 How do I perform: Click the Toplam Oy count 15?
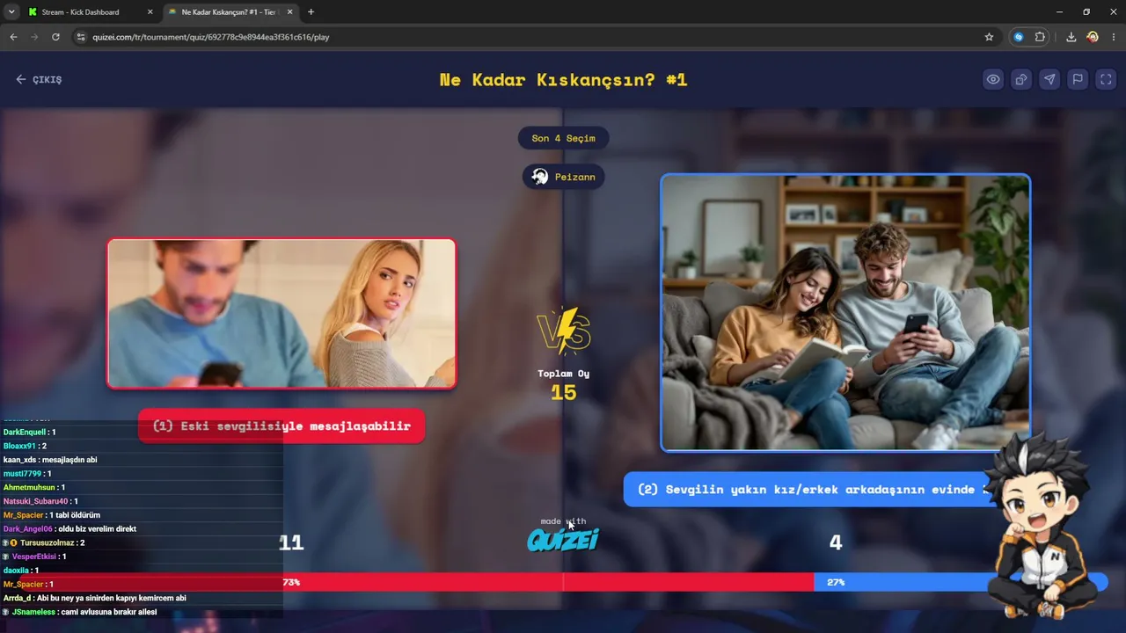point(563,392)
